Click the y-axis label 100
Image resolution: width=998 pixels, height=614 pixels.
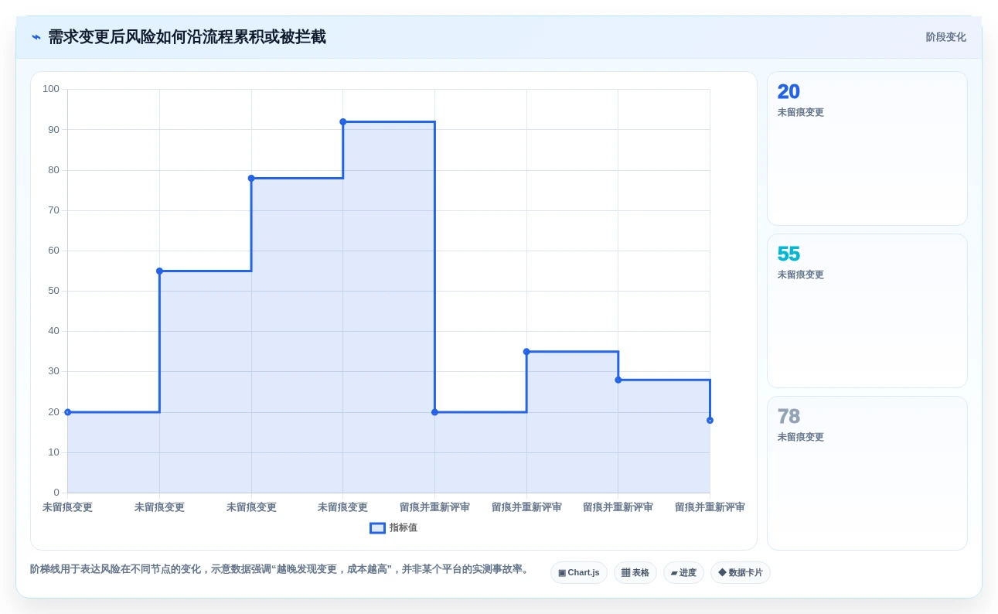pos(51,89)
